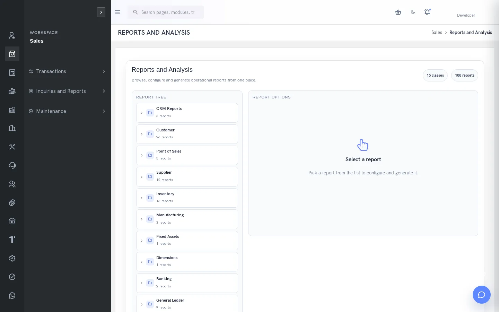Select the General Ledger tree item

[x=187, y=304]
